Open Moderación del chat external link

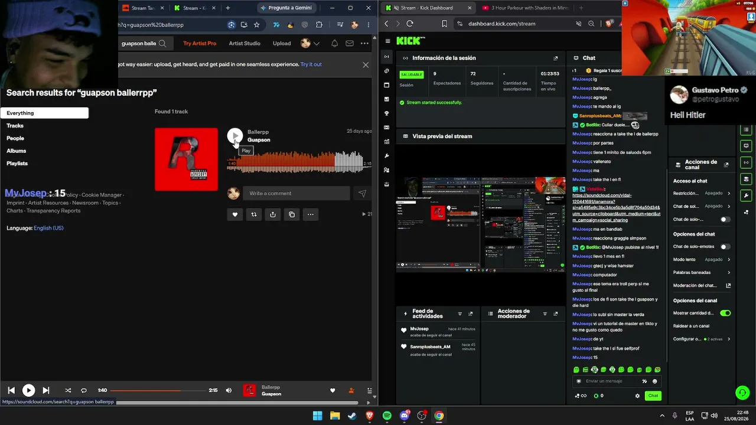coord(728,285)
